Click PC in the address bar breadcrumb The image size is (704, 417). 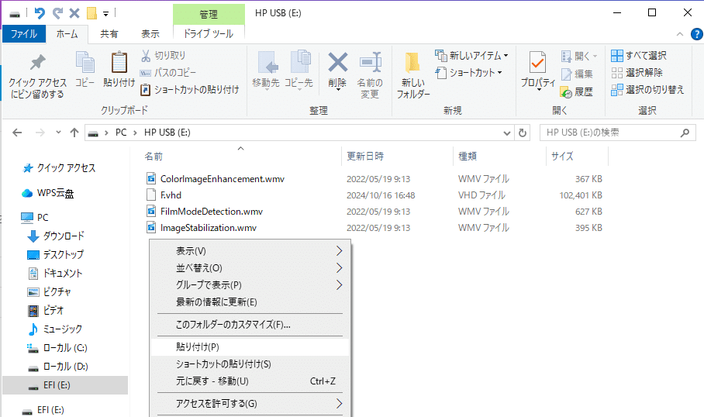tap(121, 133)
